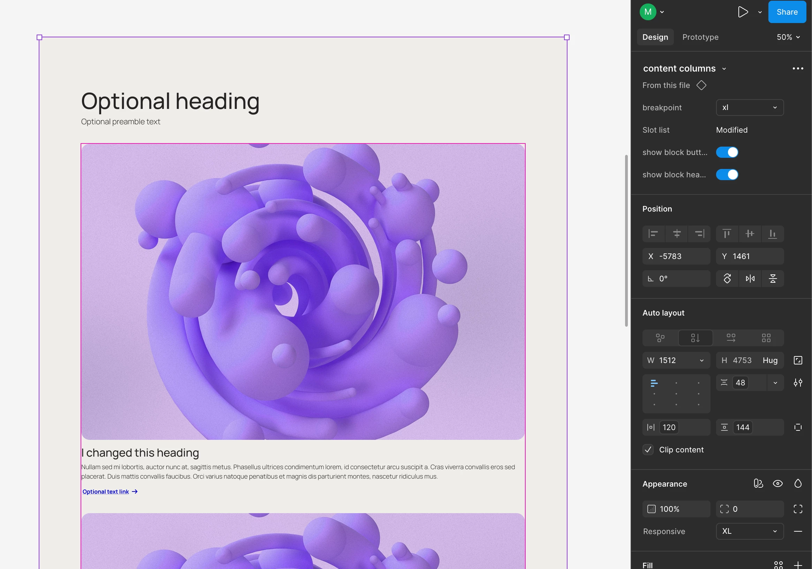Open the auto layout settings icon
The height and width of the screenshot is (569, 812).
click(797, 383)
